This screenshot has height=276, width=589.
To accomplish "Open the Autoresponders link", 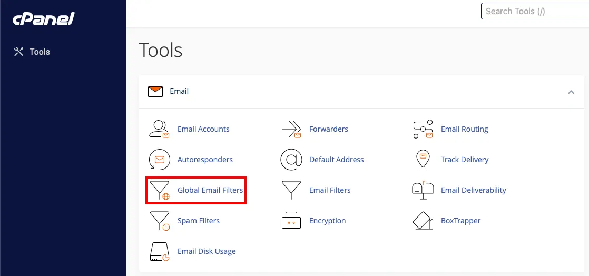I will [205, 160].
